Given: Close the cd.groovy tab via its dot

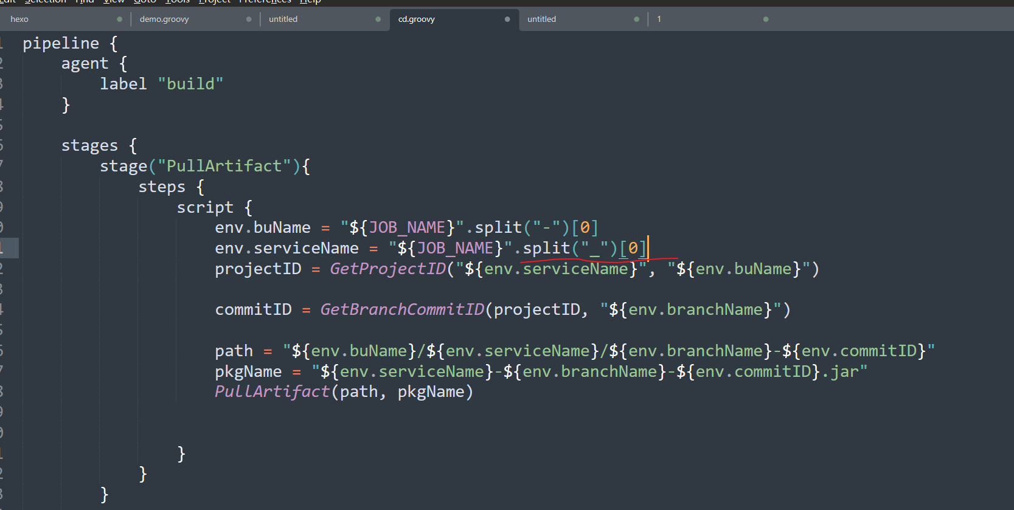Looking at the screenshot, I should point(507,19).
